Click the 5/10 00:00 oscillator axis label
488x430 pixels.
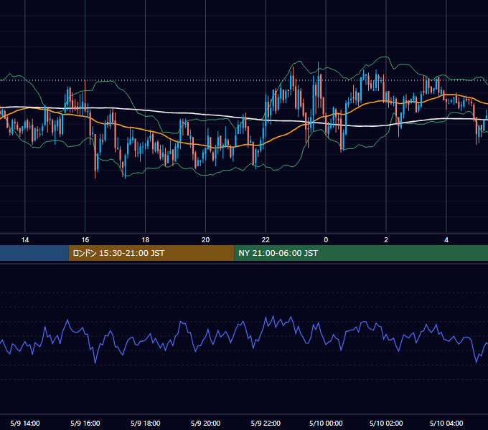point(326,423)
